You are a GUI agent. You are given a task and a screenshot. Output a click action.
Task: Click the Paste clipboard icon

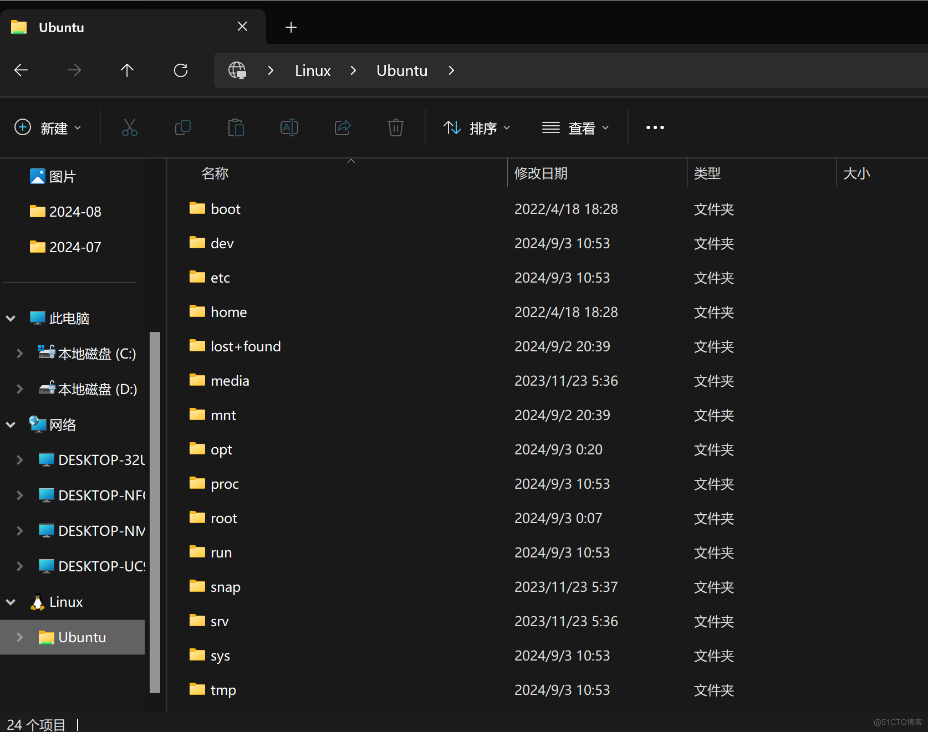[236, 128]
